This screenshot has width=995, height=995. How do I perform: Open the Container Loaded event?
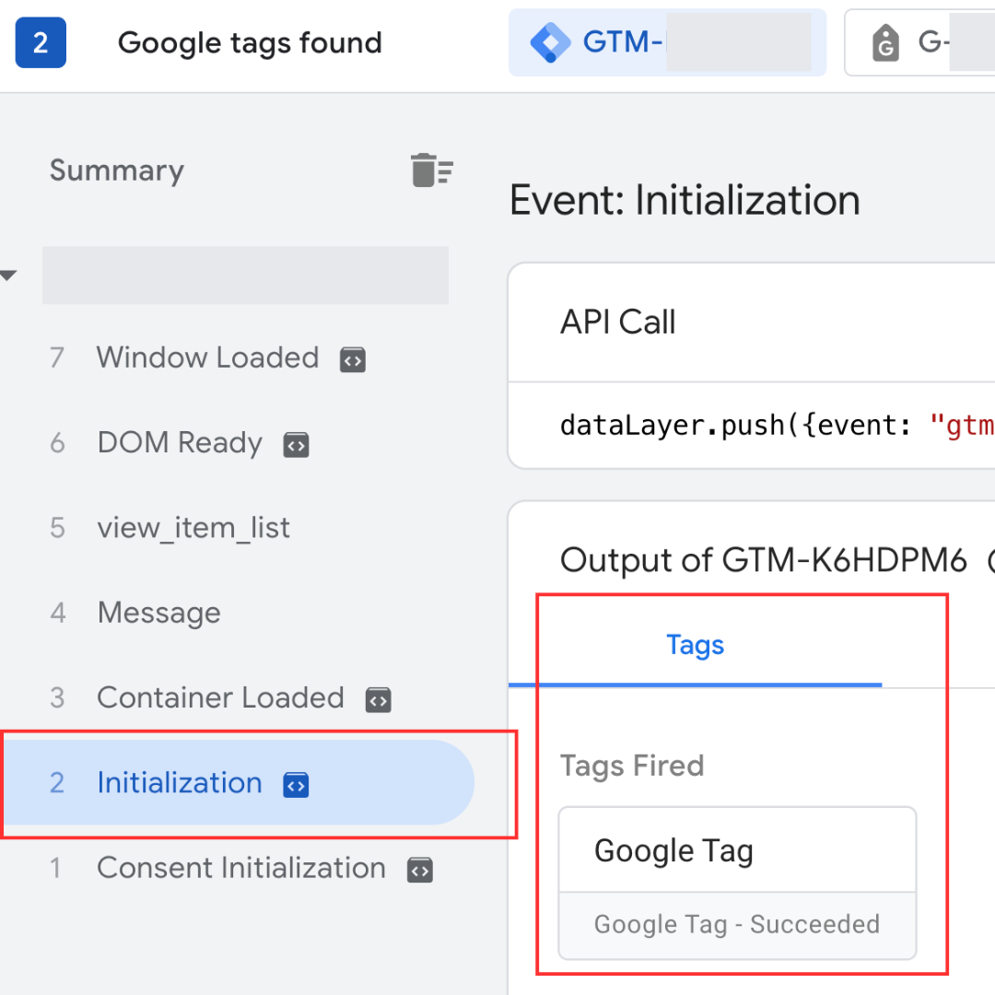tap(220, 698)
